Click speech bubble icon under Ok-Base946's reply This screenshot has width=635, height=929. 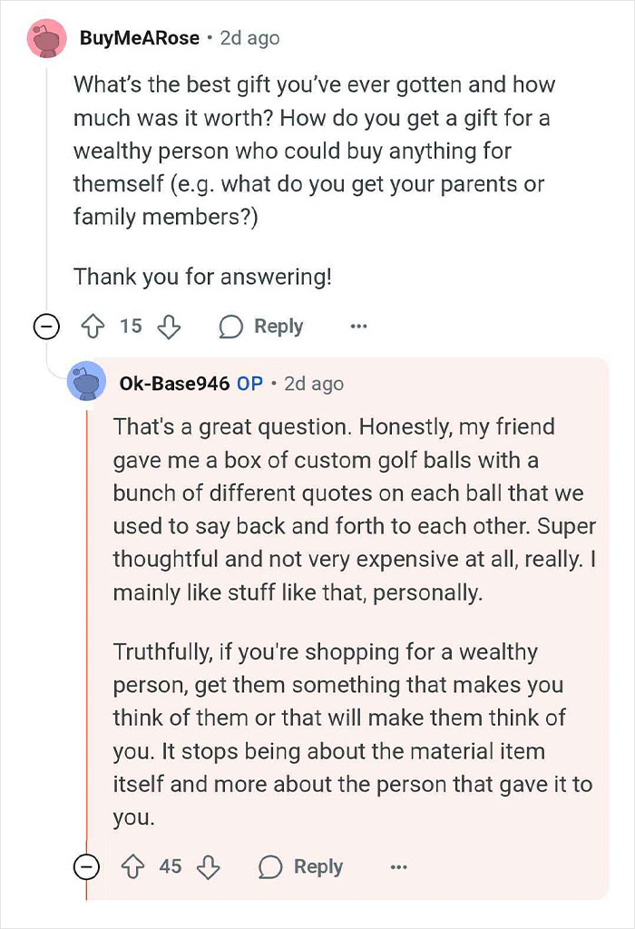pos(269,866)
